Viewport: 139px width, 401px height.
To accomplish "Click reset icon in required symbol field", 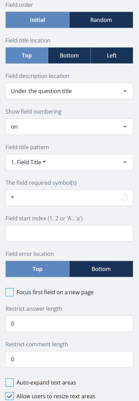I will pos(125,198).
